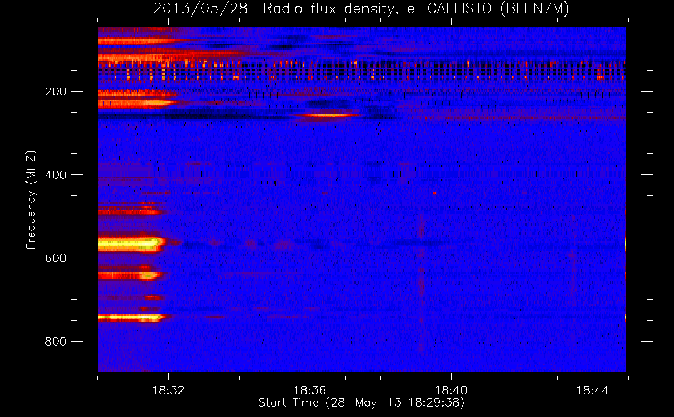The height and width of the screenshot is (417, 674).
Task: Click the '600' frequency tick label
Action: [x=56, y=258]
